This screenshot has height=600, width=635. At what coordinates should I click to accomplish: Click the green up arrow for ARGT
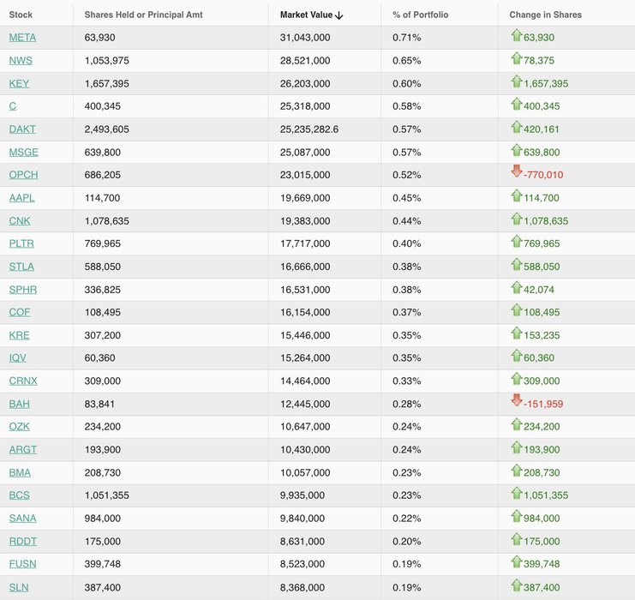click(517, 447)
